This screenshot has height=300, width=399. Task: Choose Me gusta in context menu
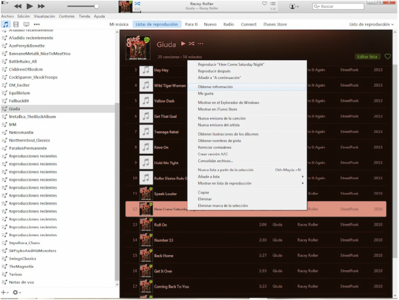point(247,93)
